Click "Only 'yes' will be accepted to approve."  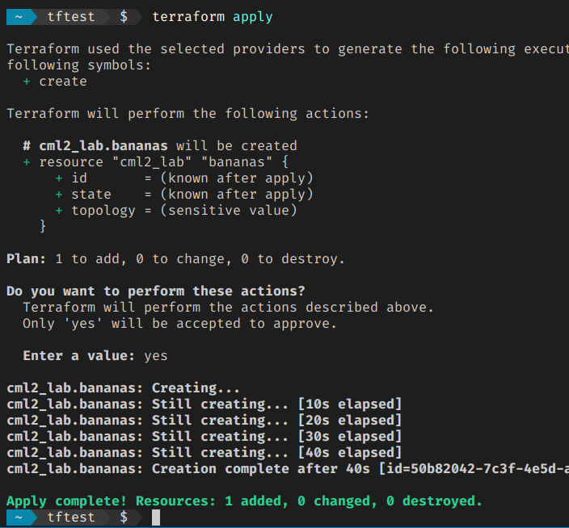pos(179,324)
